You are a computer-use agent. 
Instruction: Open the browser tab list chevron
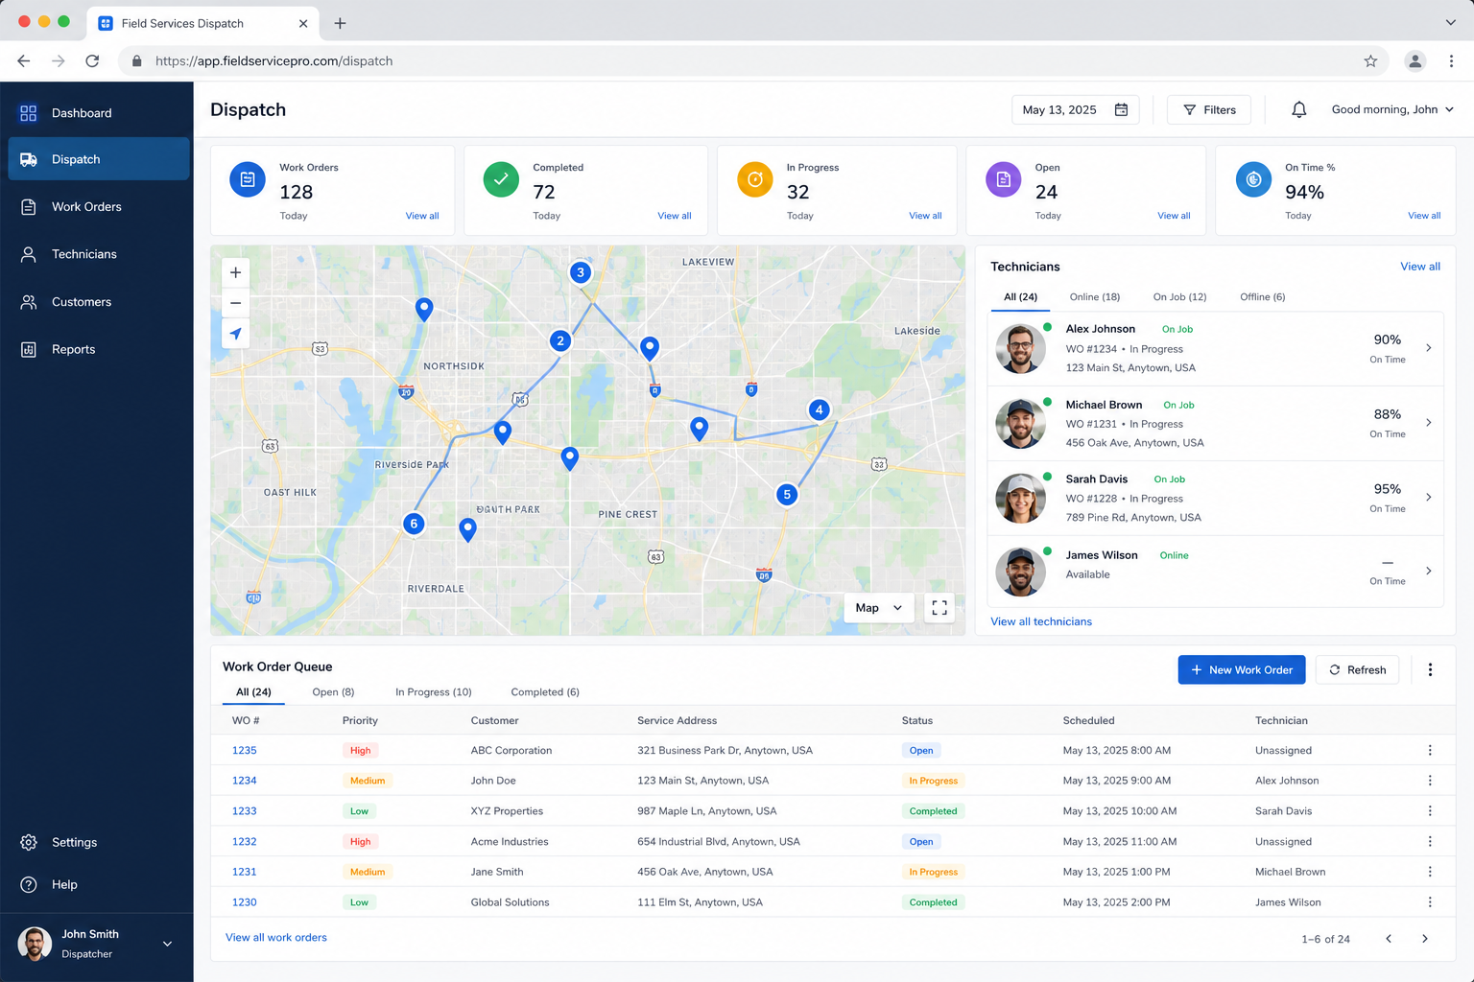pyautogui.click(x=1450, y=22)
